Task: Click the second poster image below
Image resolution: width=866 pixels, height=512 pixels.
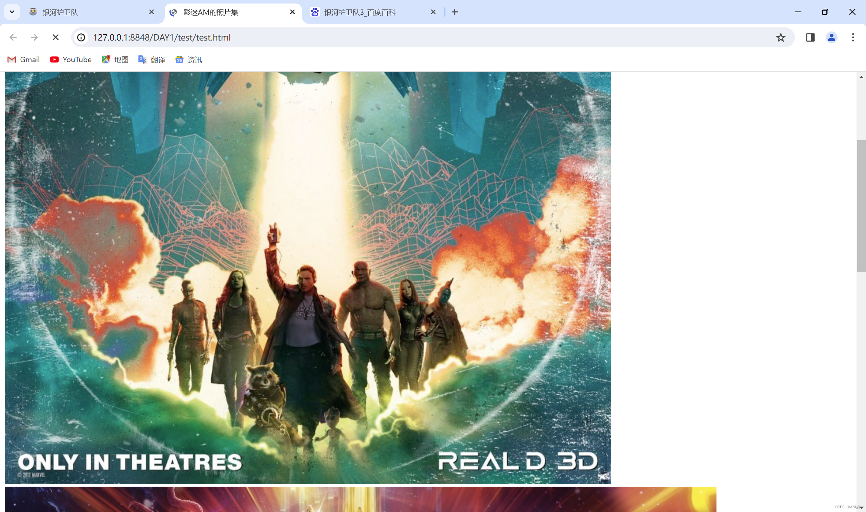Action: tap(361, 499)
